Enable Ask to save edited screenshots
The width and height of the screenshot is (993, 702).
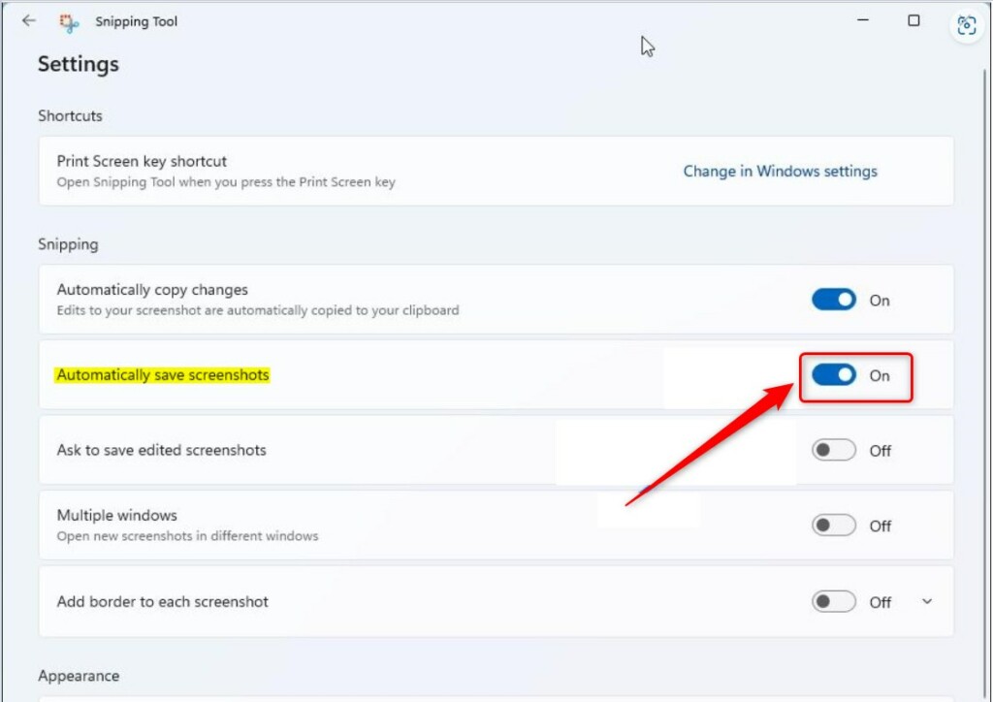pyautogui.click(x=832, y=450)
